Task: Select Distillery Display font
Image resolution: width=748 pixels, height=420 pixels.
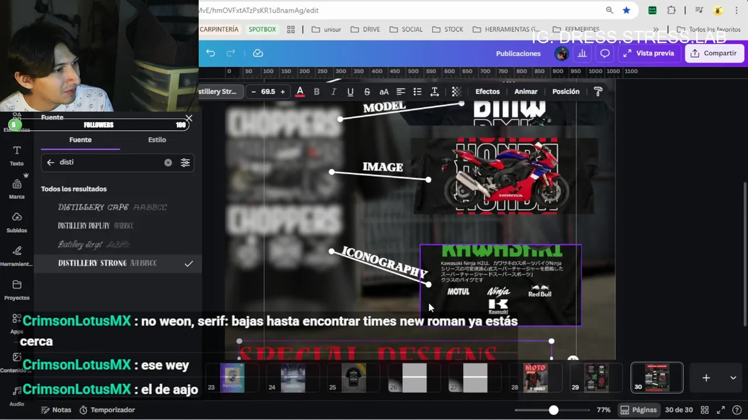Action: tap(117, 226)
